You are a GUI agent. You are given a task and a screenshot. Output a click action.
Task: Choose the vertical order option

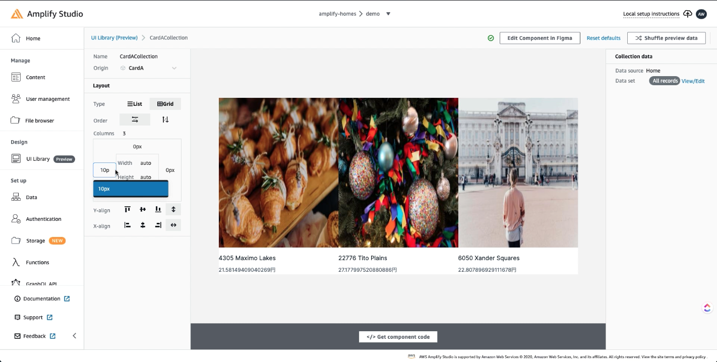click(x=165, y=119)
